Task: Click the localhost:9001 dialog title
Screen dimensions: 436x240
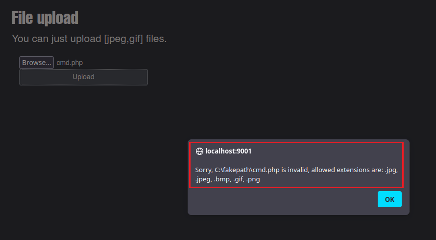Action: (228, 152)
